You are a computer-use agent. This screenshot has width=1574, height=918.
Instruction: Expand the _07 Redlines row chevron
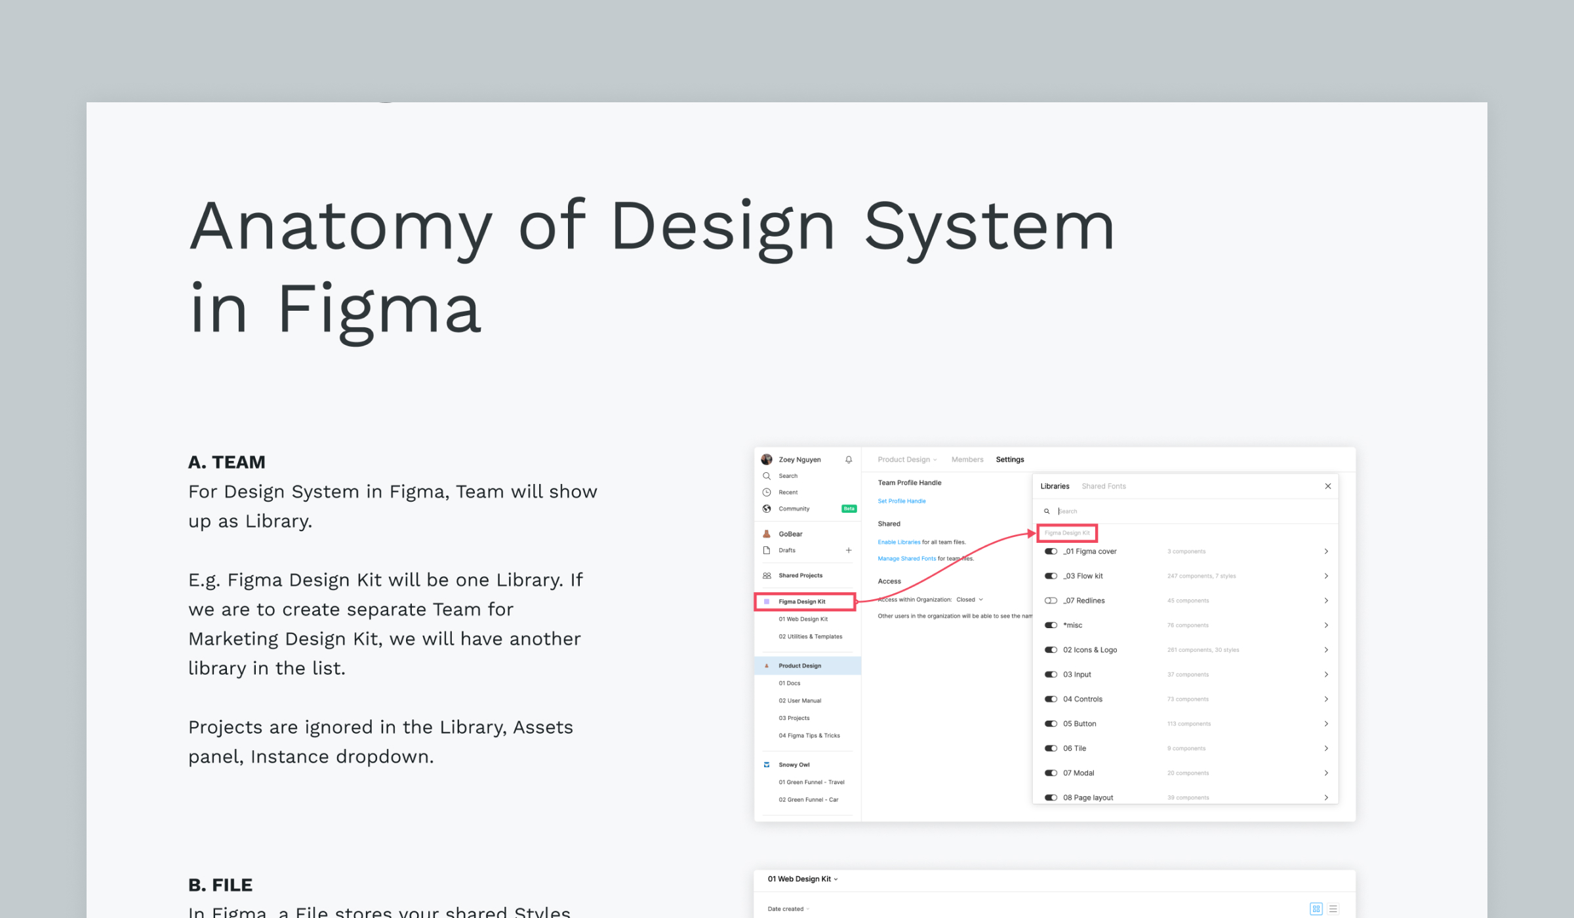1326,601
